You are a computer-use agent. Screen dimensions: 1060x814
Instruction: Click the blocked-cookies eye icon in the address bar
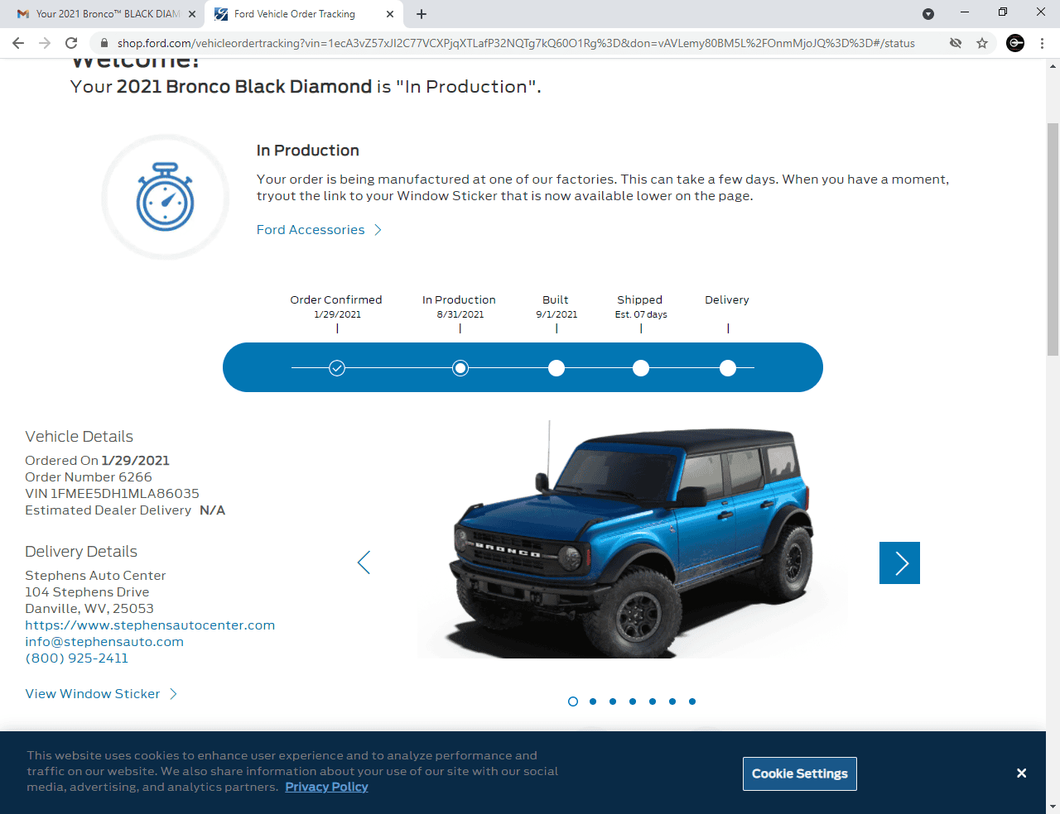tap(956, 43)
